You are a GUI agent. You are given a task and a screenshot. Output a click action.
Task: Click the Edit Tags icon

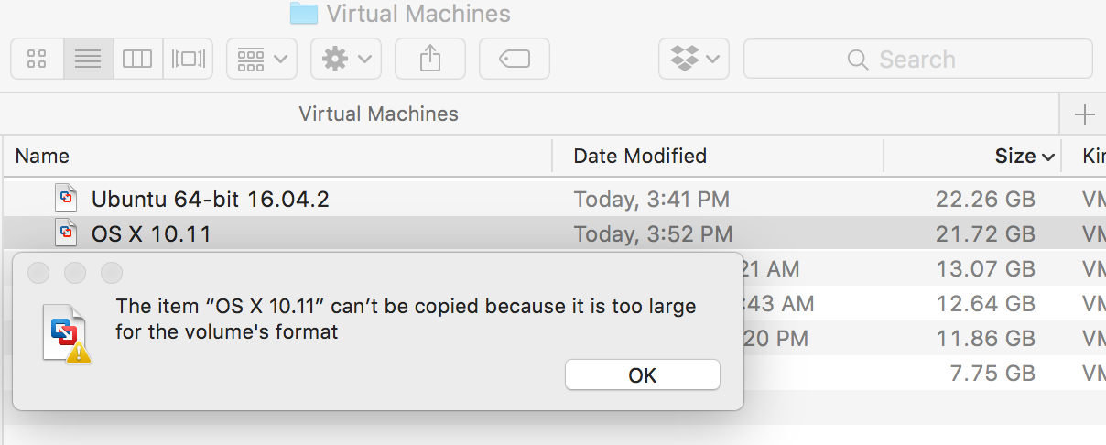515,60
